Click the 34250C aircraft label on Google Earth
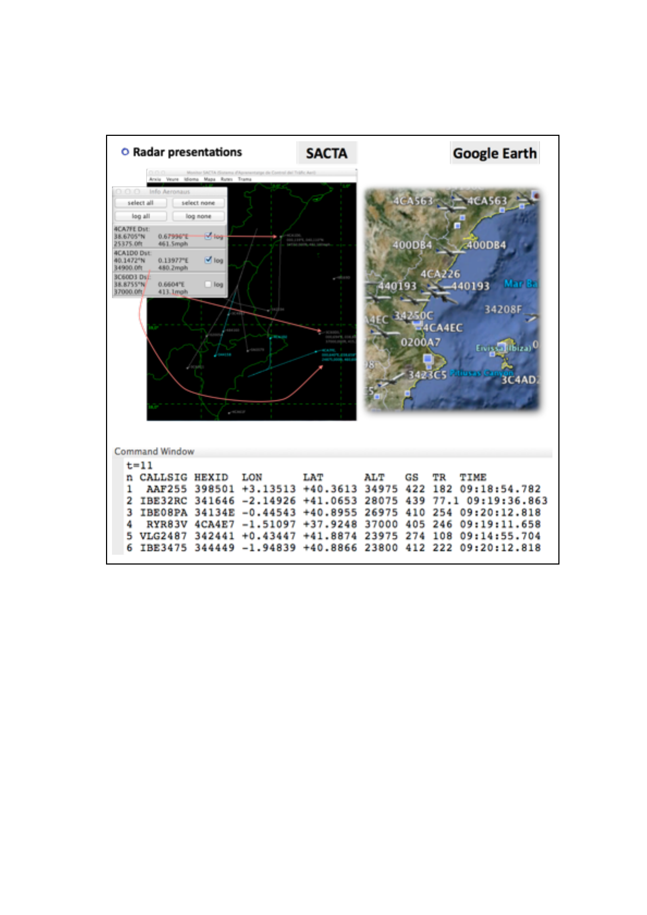The height and width of the screenshot is (915, 647). click(413, 315)
